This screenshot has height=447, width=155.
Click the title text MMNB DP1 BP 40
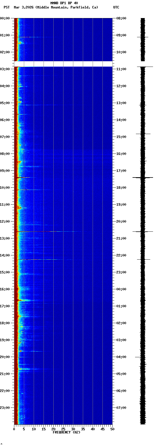click(x=64, y=3)
